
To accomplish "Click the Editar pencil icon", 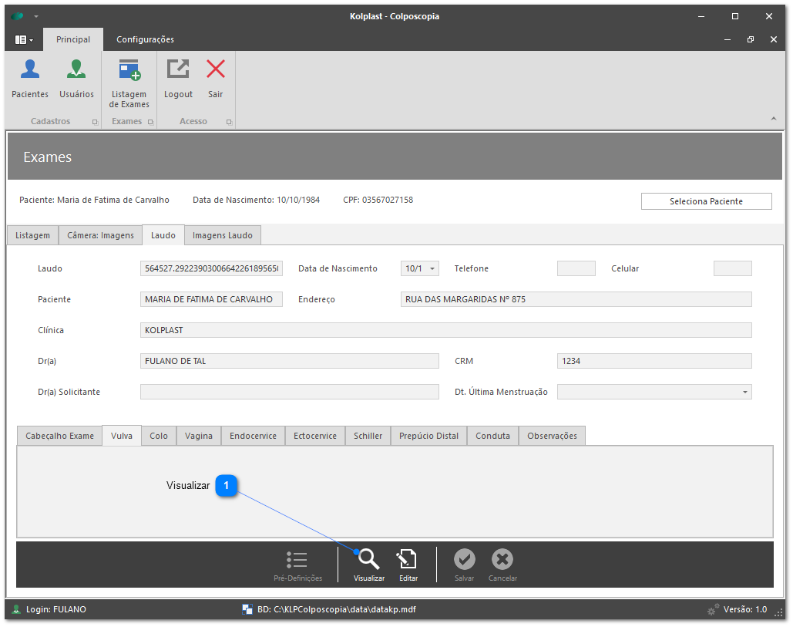I will [407, 559].
